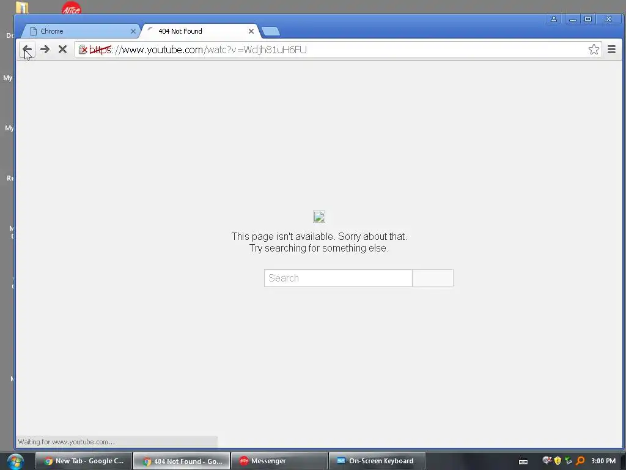The width and height of the screenshot is (626, 470).
Task: Click Show Desktop strip at taskbar end
Action: click(623, 461)
